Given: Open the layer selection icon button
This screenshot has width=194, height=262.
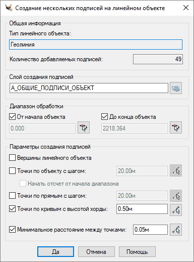Looking at the screenshot, I should pyautogui.click(x=176, y=88).
